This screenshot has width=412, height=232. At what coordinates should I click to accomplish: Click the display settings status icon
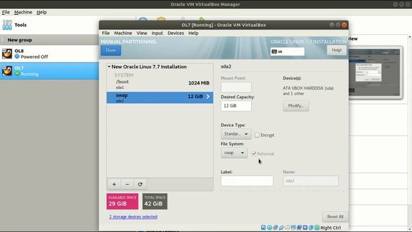(x=299, y=227)
